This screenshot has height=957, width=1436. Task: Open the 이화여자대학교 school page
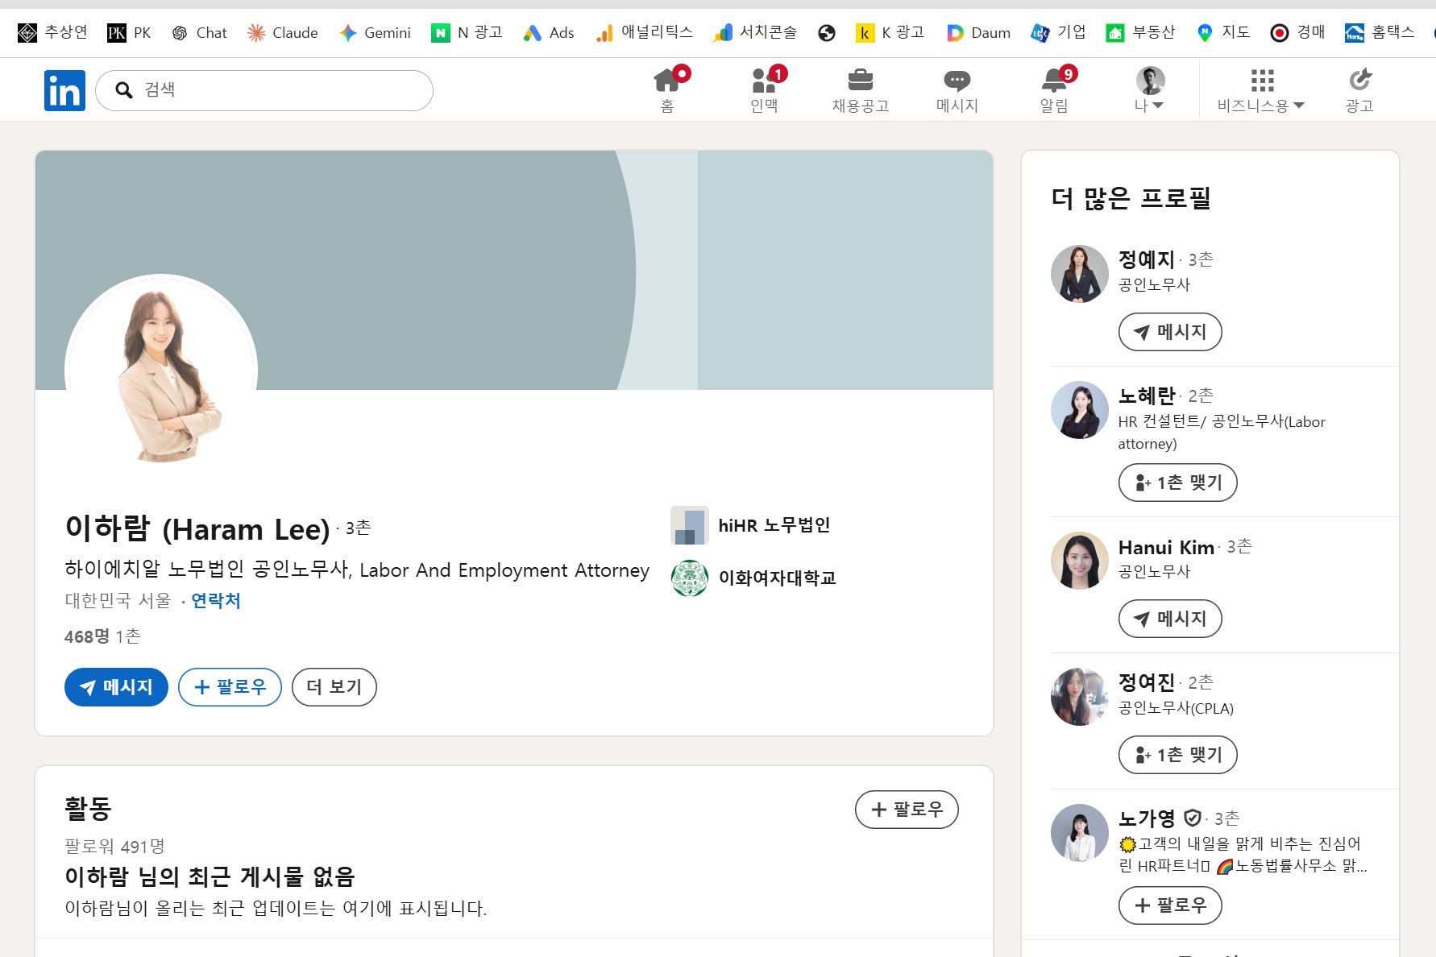point(753,578)
